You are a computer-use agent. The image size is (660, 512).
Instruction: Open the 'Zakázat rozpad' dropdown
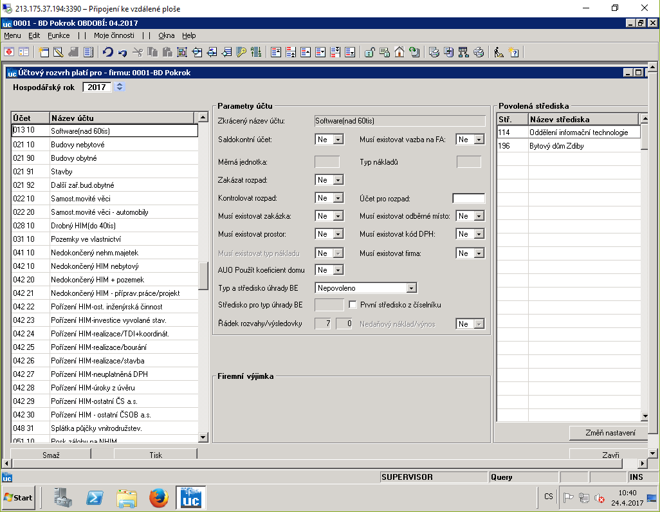pos(338,180)
